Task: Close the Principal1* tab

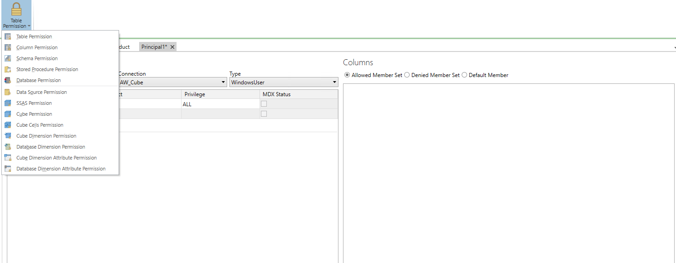Action: [x=172, y=47]
